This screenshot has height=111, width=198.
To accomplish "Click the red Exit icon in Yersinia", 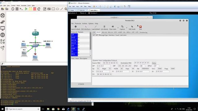I will (x=140, y=27).
